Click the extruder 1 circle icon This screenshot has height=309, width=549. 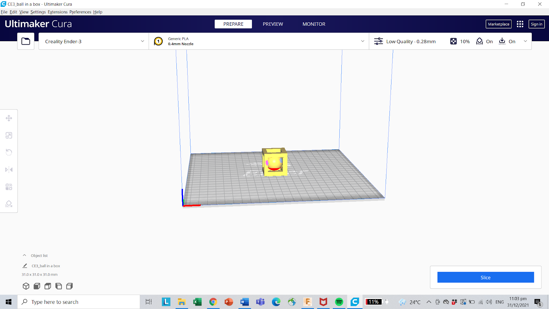(x=158, y=41)
